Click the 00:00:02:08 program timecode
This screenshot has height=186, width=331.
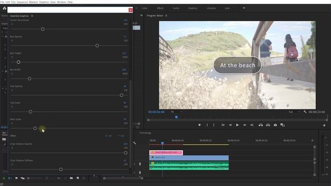tap(156, 112)
